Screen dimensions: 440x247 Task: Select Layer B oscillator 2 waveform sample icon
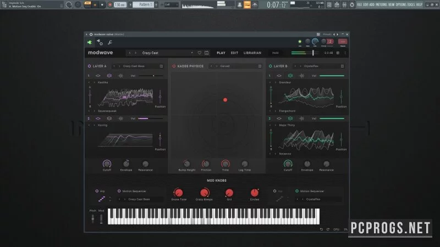coord(301,119)
